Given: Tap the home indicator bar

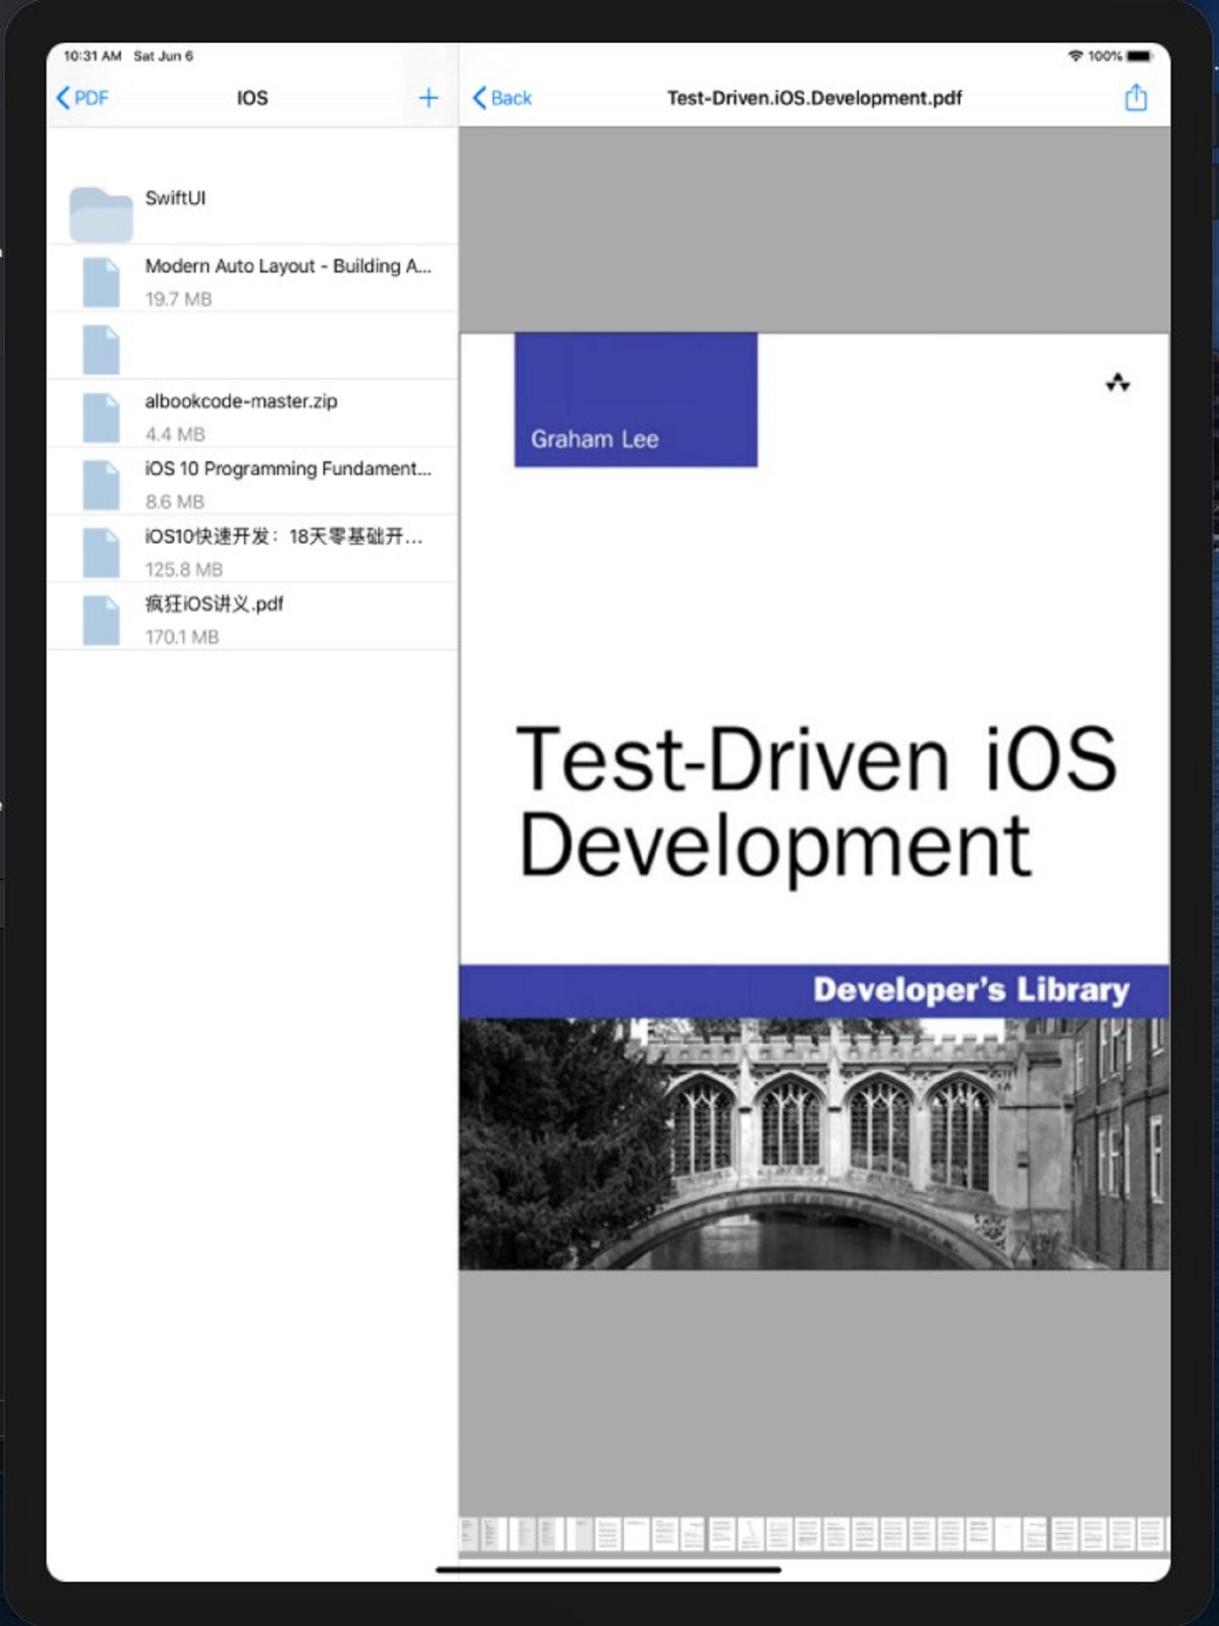Looking at the screenshot, I should click(608, 1569).
